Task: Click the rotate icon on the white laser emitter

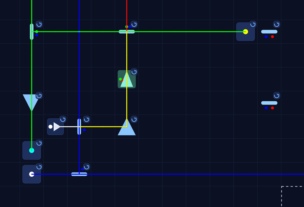Action: [63, 119]
